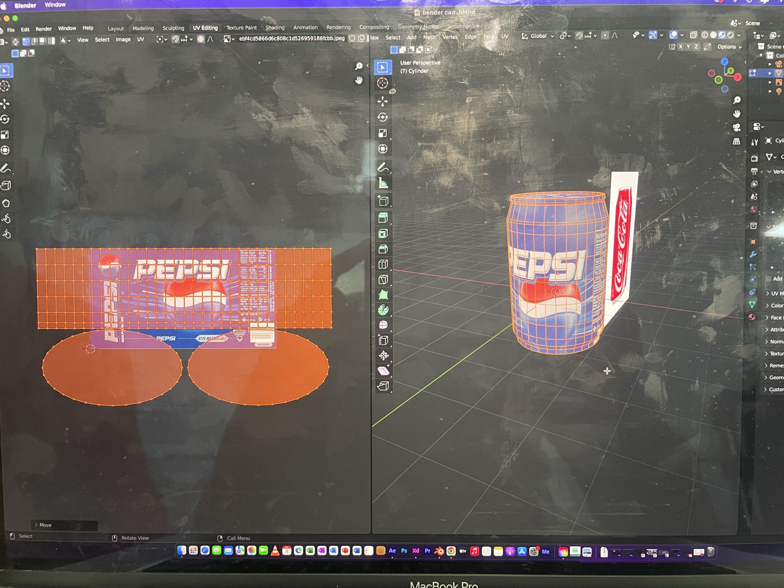Viewport: 784px width, 588px height.
Task: Choose the Extrude Region tool
Action: [383, 218]
